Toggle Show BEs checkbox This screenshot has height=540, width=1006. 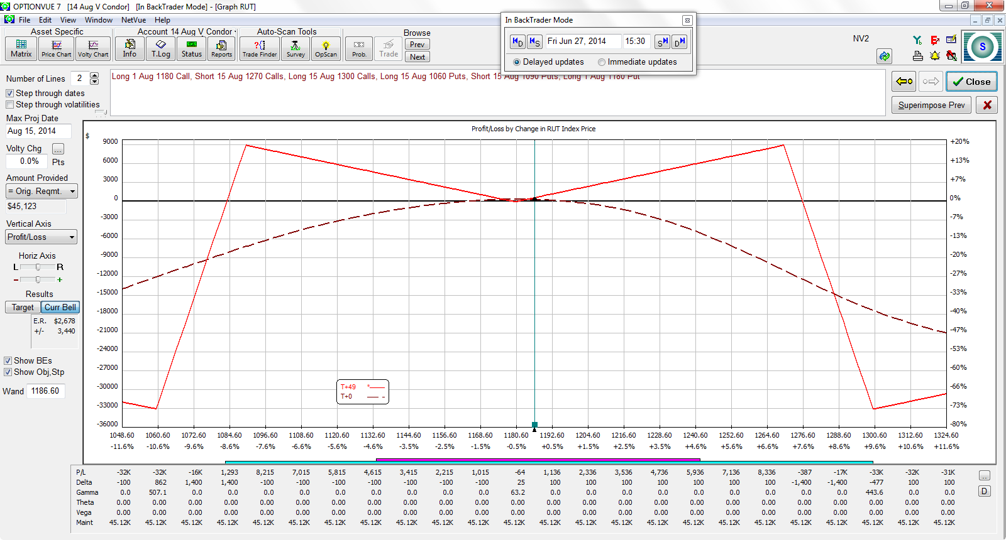(x=8, y=360)
